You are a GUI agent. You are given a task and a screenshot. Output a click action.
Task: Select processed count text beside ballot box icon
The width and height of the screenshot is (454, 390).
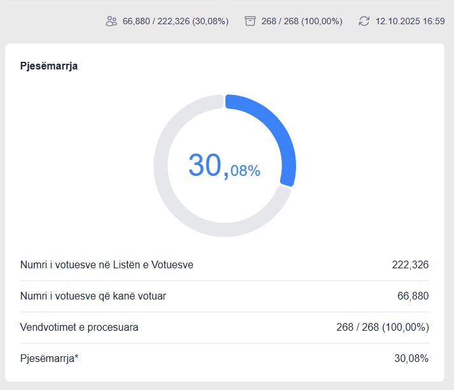pyautogui.click(x=302, y=21)
